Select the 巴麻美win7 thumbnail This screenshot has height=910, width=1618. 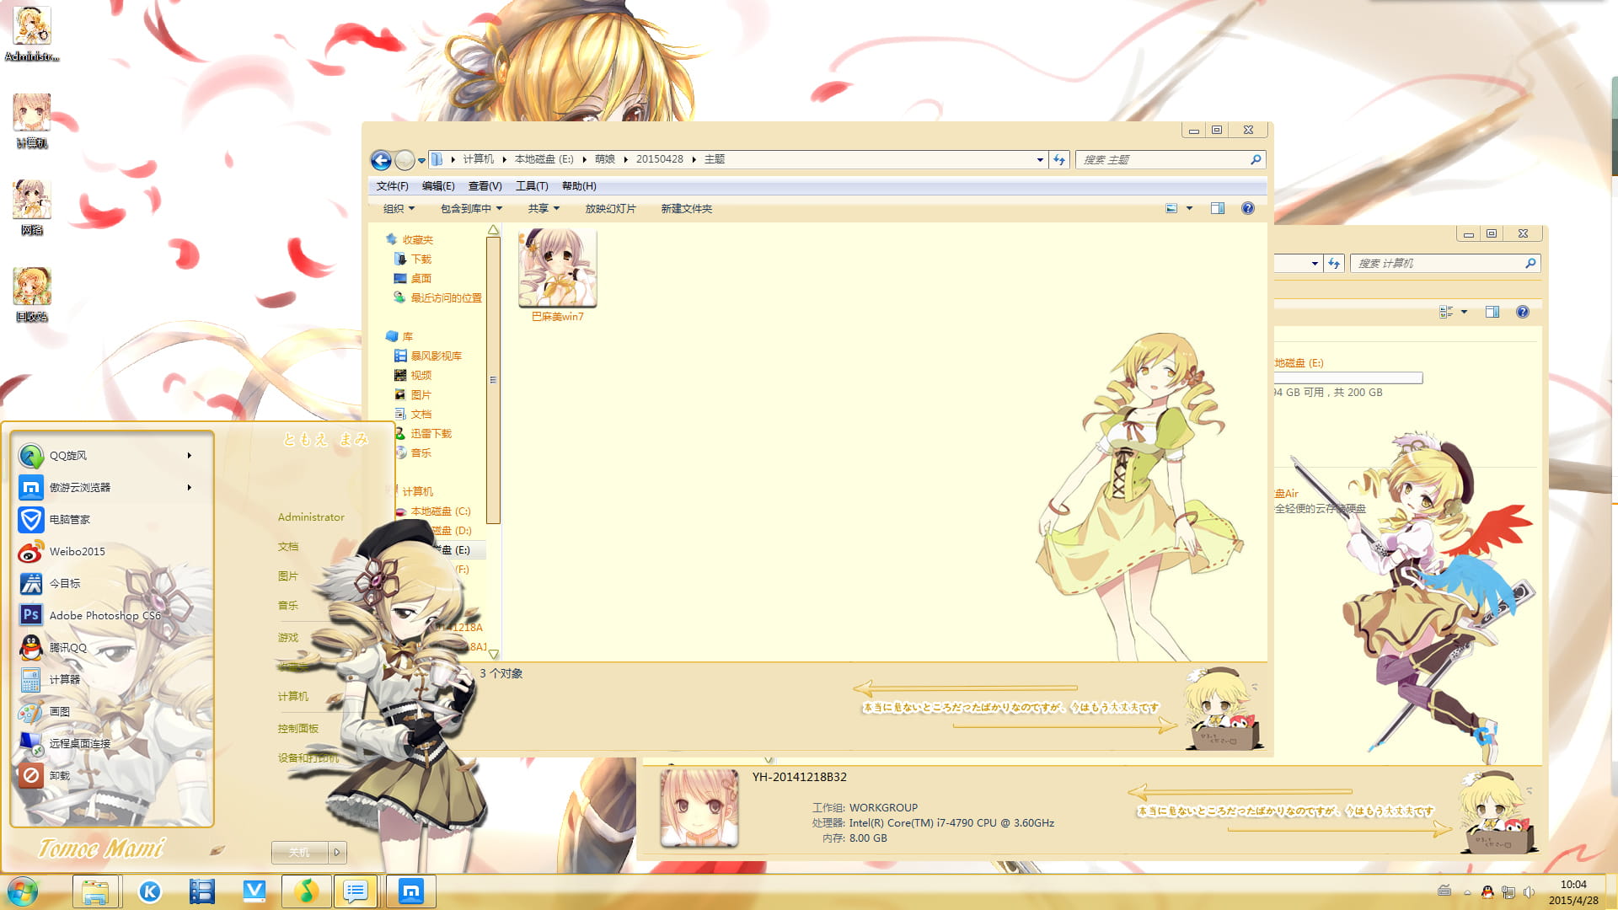555,268
